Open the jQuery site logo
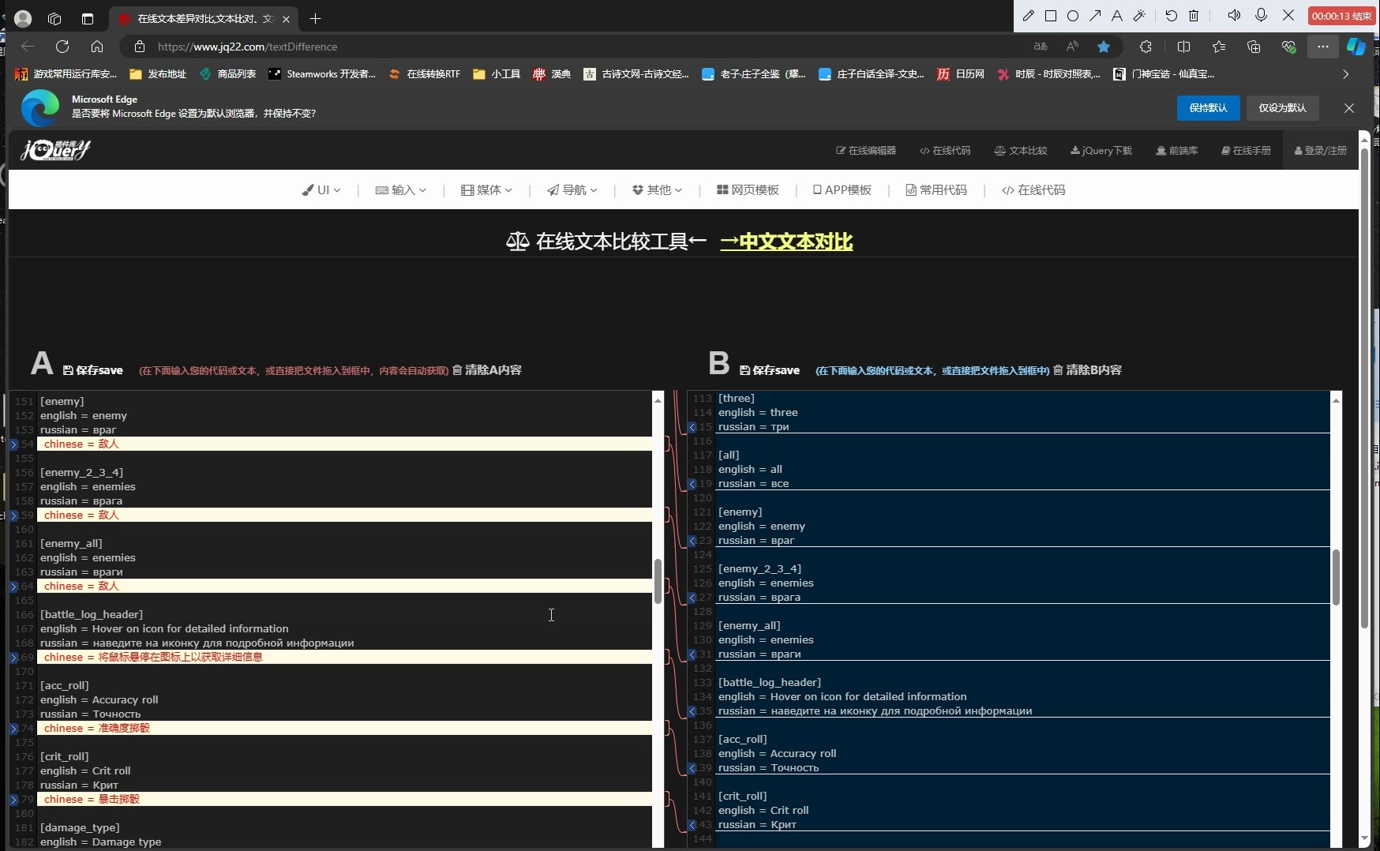 click(55, 150)
